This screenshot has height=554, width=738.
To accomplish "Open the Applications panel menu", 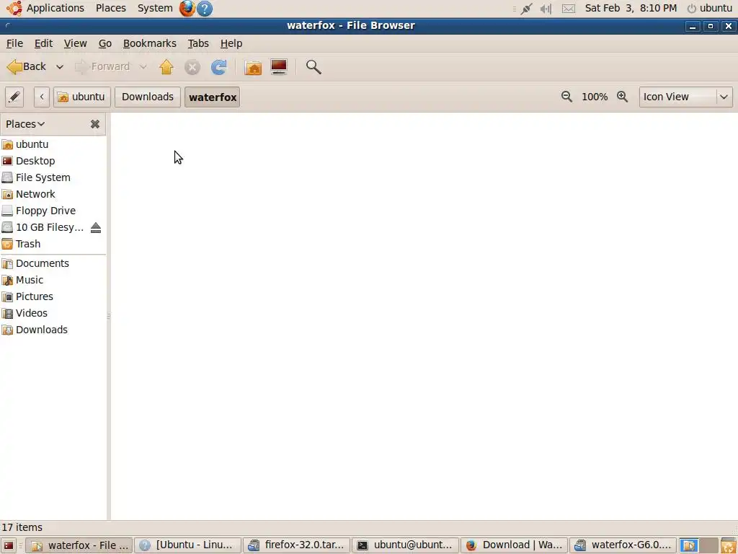I will coord(45,8).
